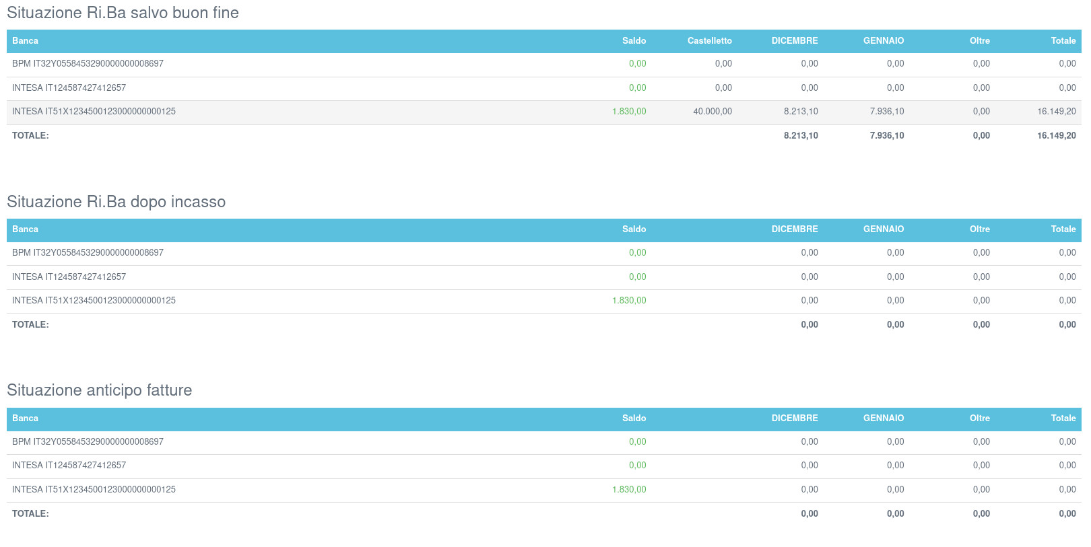Image resolution: width=1091 pixels, height=547 pixels.
Task: Select the INTESA IT51X row in the dopo incasso table
Action: (94, 301)
